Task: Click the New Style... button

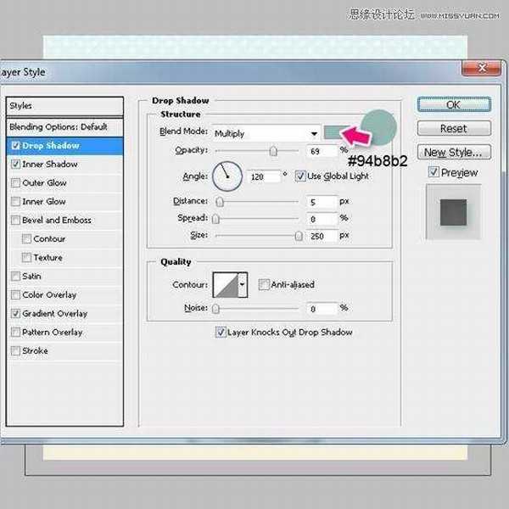Action: [453, 153]
